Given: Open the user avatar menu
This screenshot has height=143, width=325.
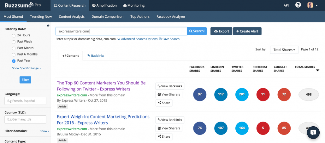Looking at the screenshot, I should pyautogui.click(x=312, y=5).
